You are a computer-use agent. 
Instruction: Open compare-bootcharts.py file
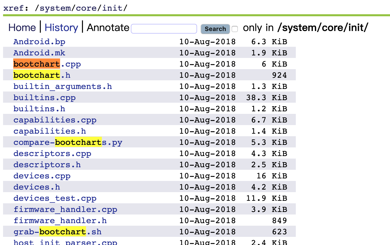[68, 142]
